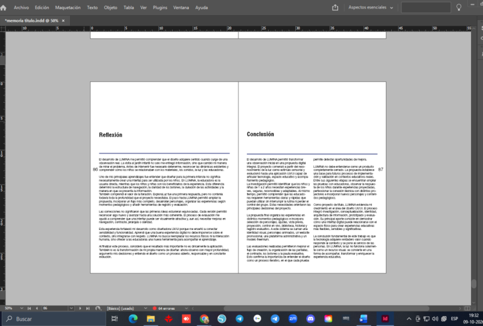483x326 pixels.
Task: Open the dark grey app icon in taskbar
Action: (346, 319)
